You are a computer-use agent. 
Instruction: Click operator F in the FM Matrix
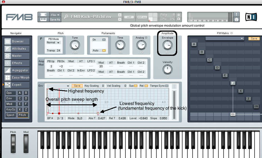pyautogui.click(x=233, y=83)
